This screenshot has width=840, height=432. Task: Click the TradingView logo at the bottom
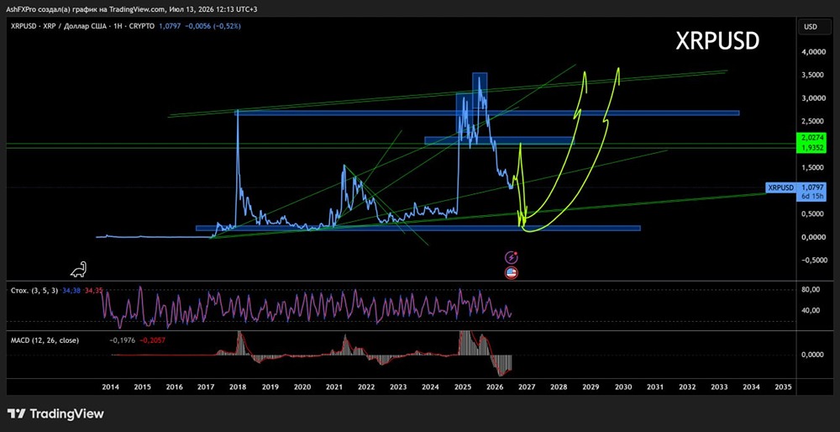(x=55, y=414)
